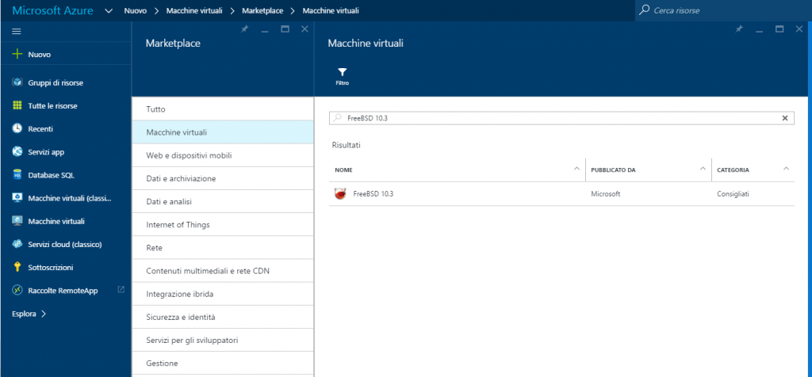
Task: Open the hamburger menu in the sidebar
Action: (17, 32)
